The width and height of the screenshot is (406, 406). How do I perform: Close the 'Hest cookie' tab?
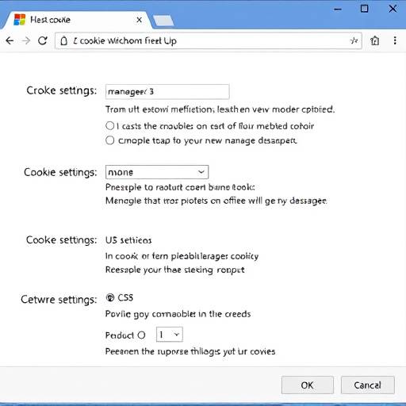click(140, 20)
